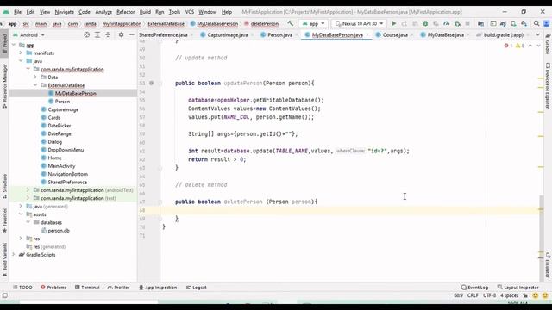Click the editor vertical scrollbar thumb
The height and width of the screenshot is (310, 552).
tap(542, 239)
